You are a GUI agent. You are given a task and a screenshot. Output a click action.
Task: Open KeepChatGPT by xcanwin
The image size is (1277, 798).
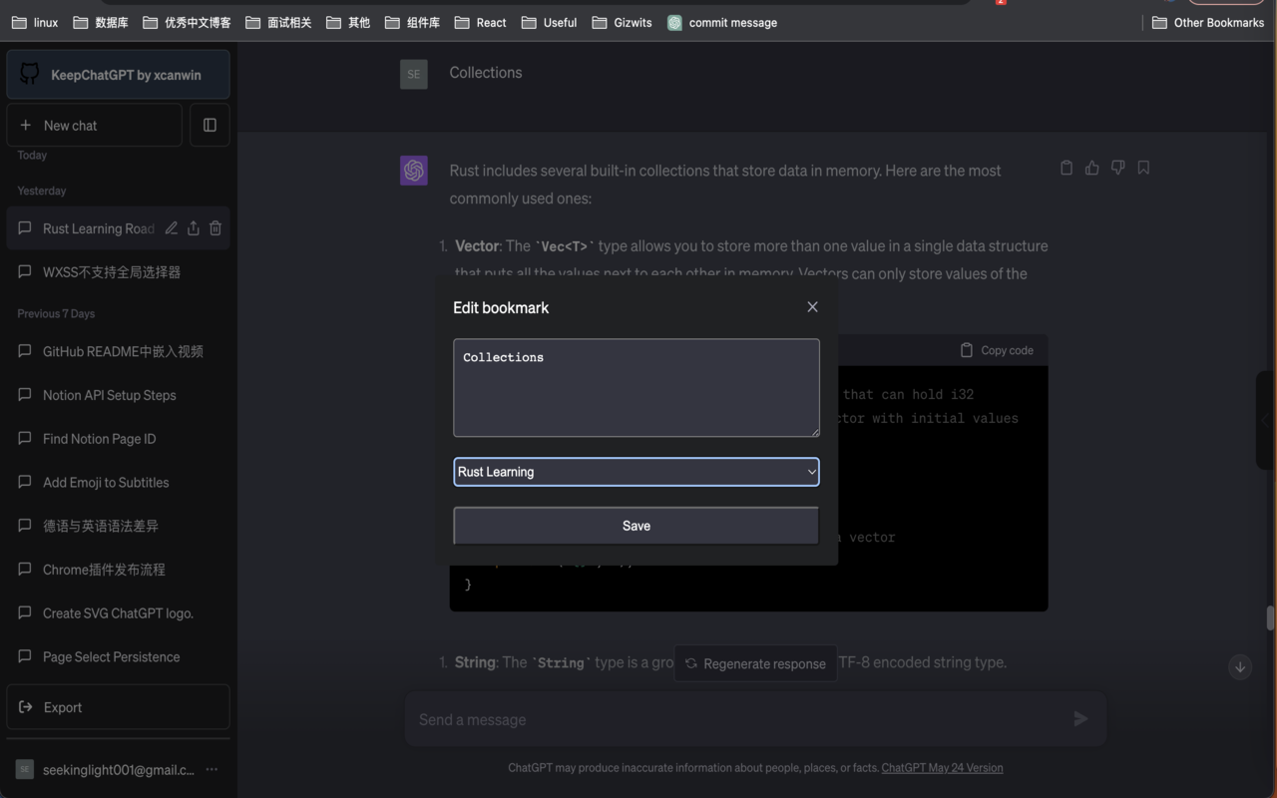(118, 74)
